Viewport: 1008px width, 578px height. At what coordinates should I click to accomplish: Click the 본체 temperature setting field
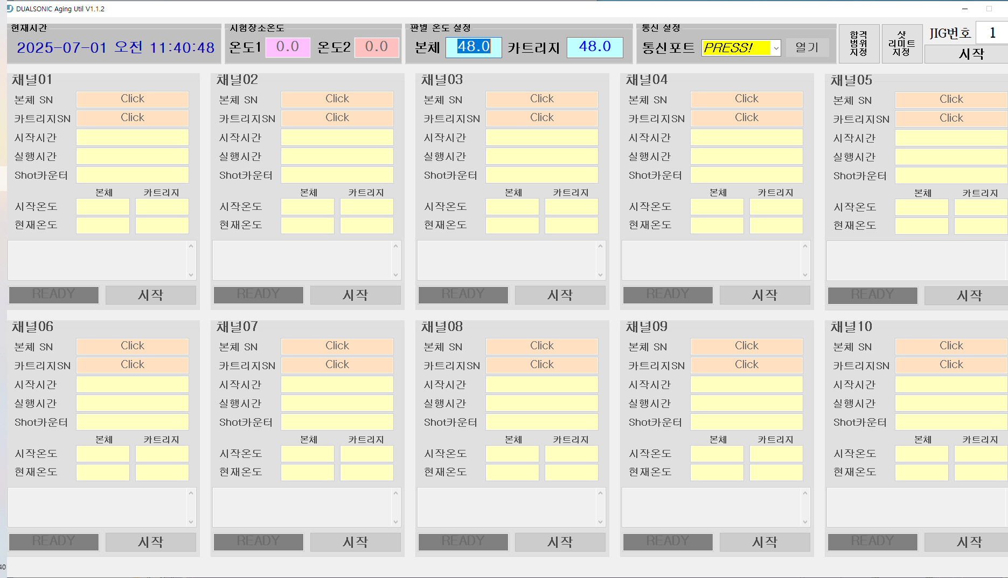(474, 47)
